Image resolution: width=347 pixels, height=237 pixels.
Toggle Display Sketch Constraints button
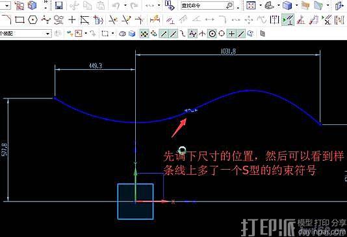(x=288, y=20)
